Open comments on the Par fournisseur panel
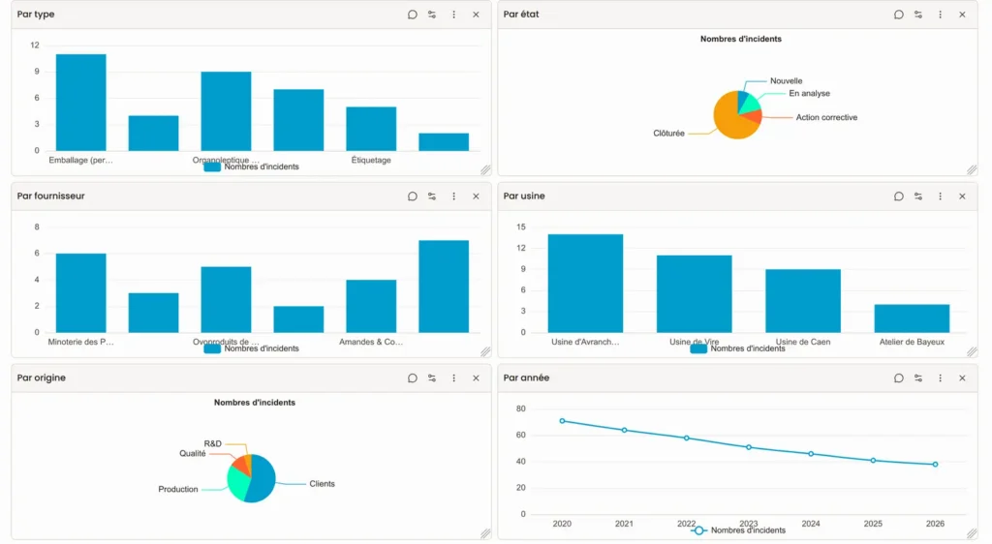 [x=413, y=196]
